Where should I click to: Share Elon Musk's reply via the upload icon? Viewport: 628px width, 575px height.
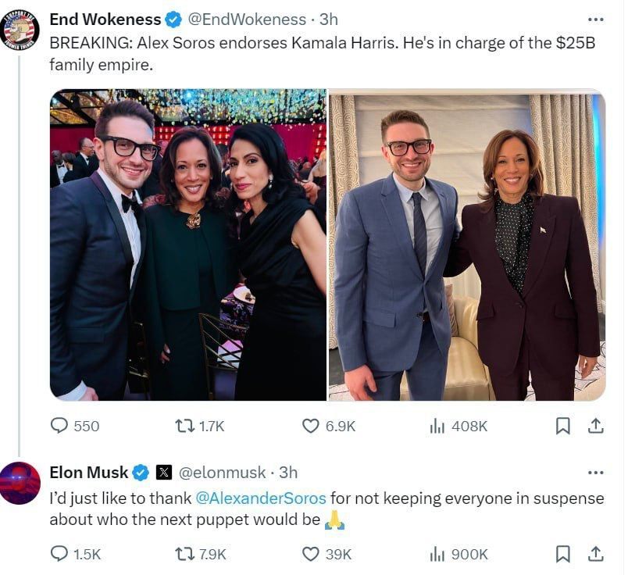point(597,555)
